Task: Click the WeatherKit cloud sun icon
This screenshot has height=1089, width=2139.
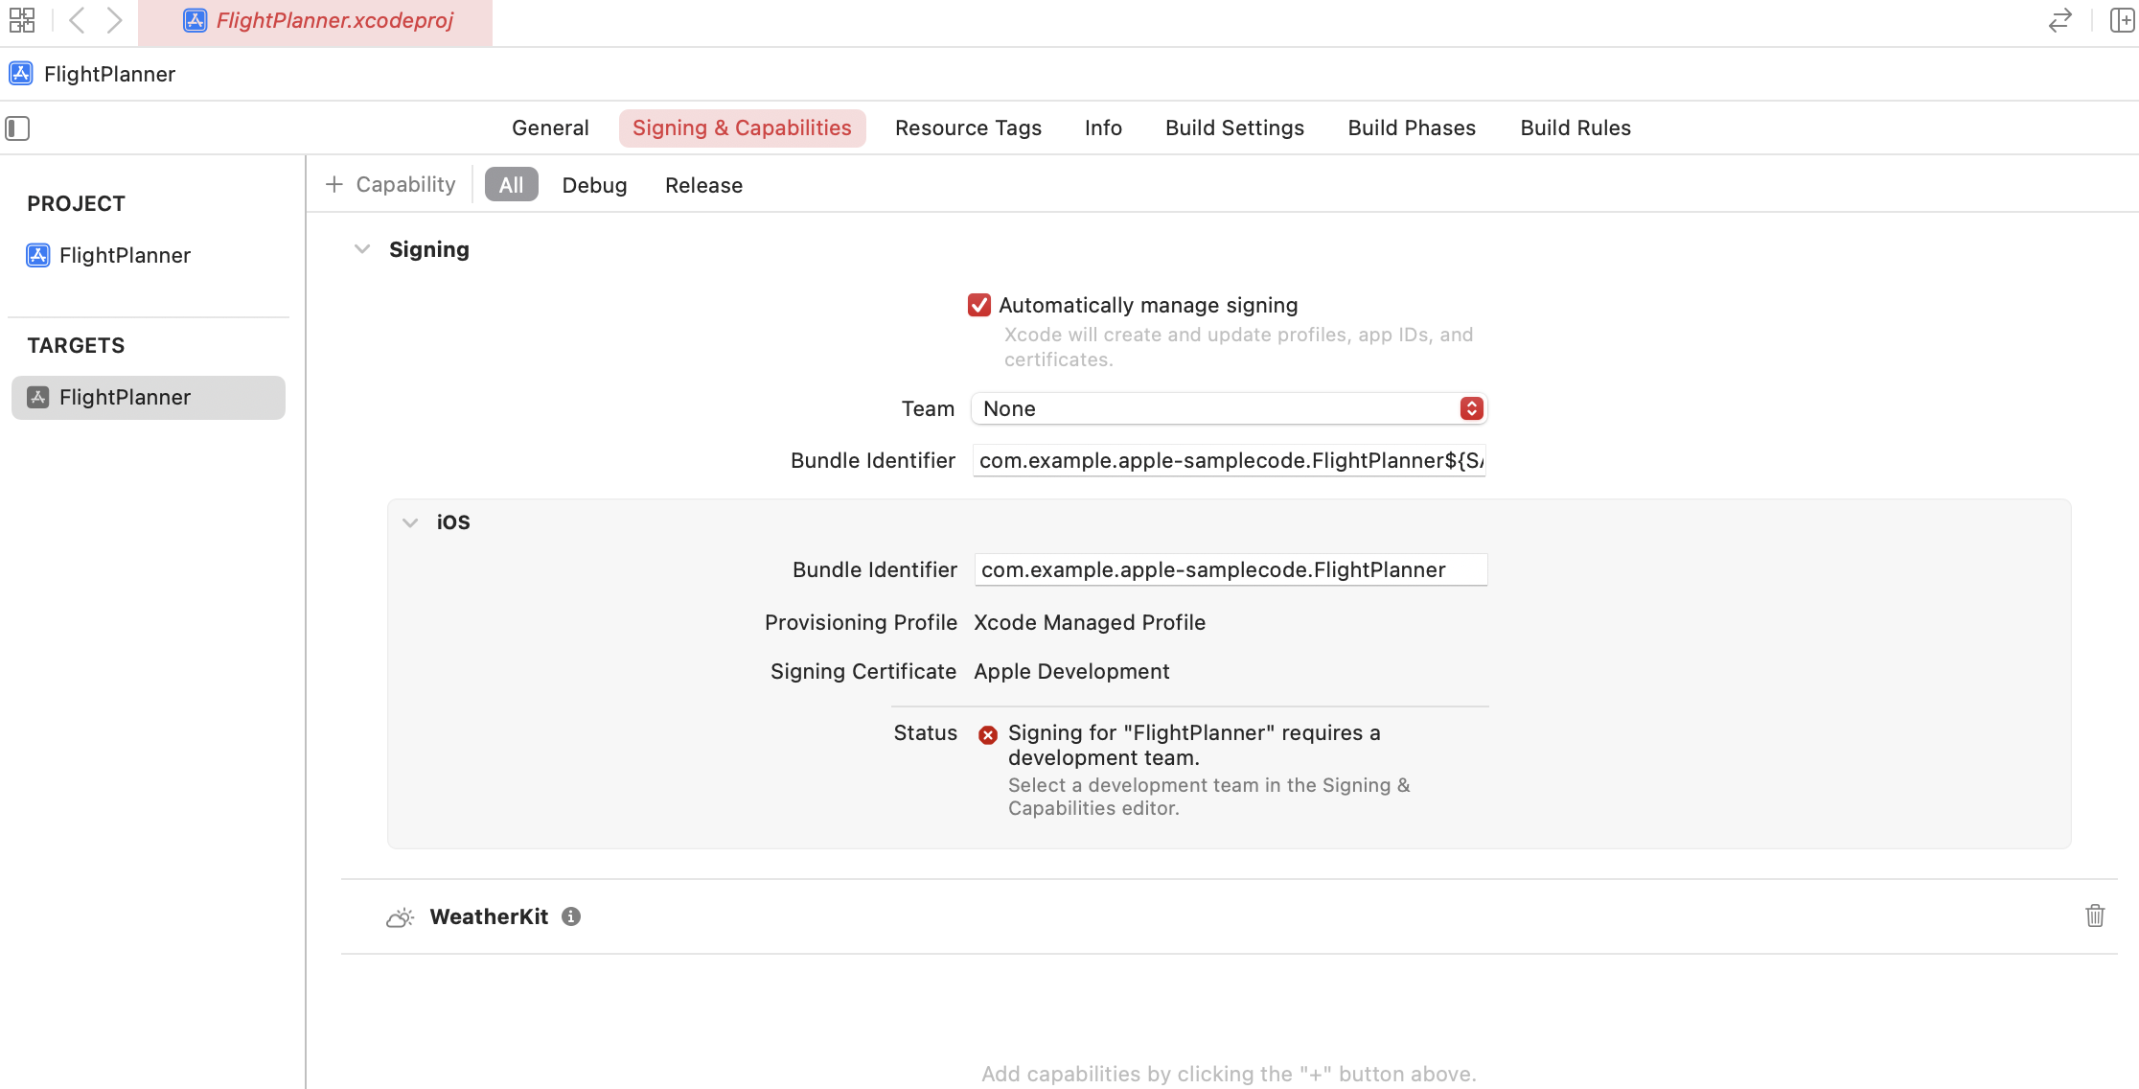Action: pyautogui.click(x=400, y=917)
